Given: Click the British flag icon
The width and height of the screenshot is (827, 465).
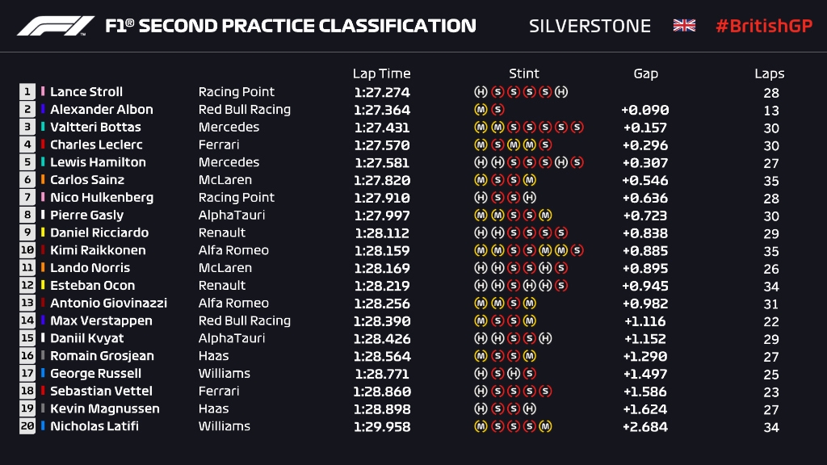Looking at the screenshot, I should tap(684, 26).
